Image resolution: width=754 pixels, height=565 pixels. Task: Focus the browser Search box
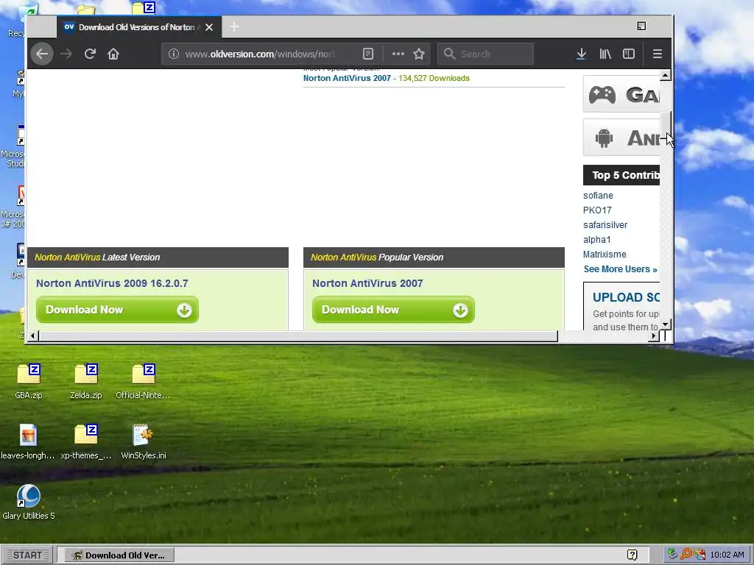(486, 54)
